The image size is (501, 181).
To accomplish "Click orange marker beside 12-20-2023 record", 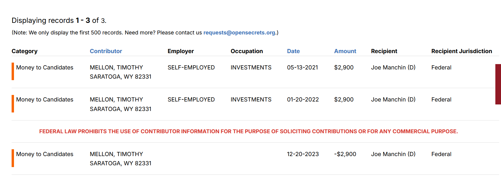I will pyautogui.click(x=13, y=158).
